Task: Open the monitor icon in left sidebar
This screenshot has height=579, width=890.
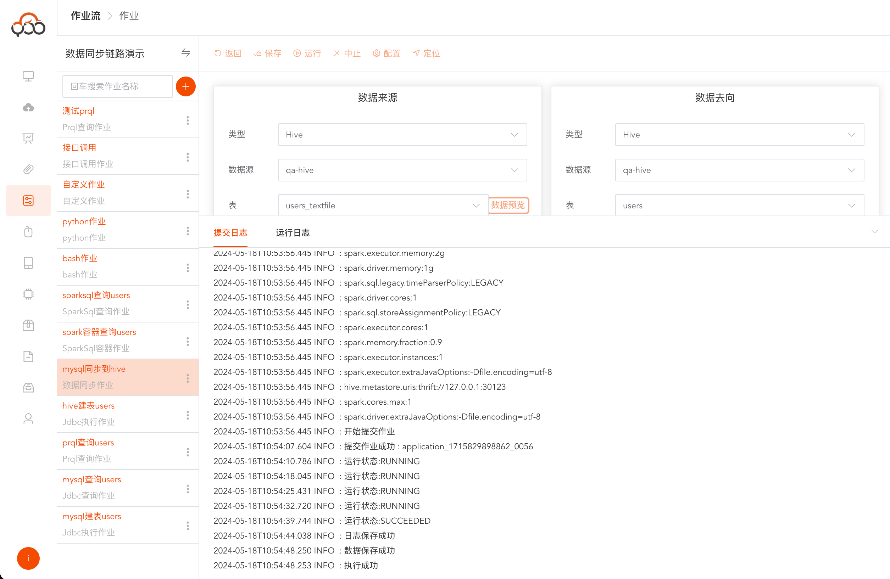Action: tap(28, 76)
